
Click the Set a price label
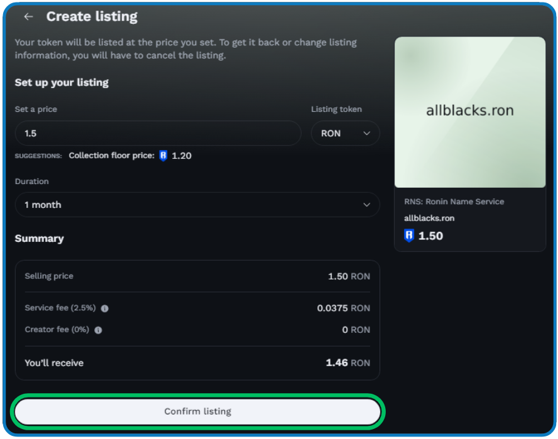click(x=36, y=109)
